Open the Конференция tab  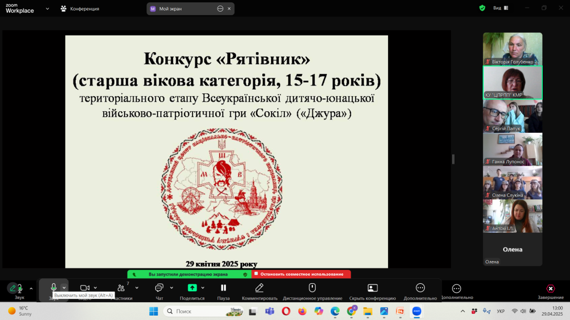point(80,9)
